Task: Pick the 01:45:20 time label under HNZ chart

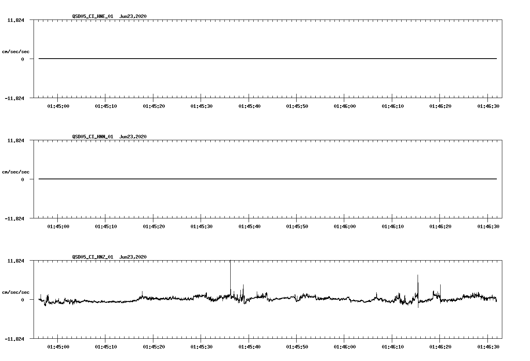Action: 154,347
